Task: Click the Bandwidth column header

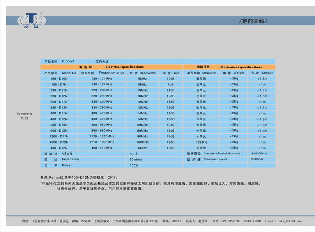Action: click(x=142, y=73)
